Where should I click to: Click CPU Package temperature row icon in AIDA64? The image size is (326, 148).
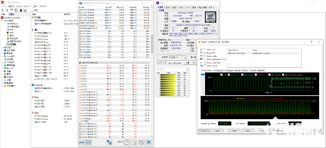tap(35, 36)
